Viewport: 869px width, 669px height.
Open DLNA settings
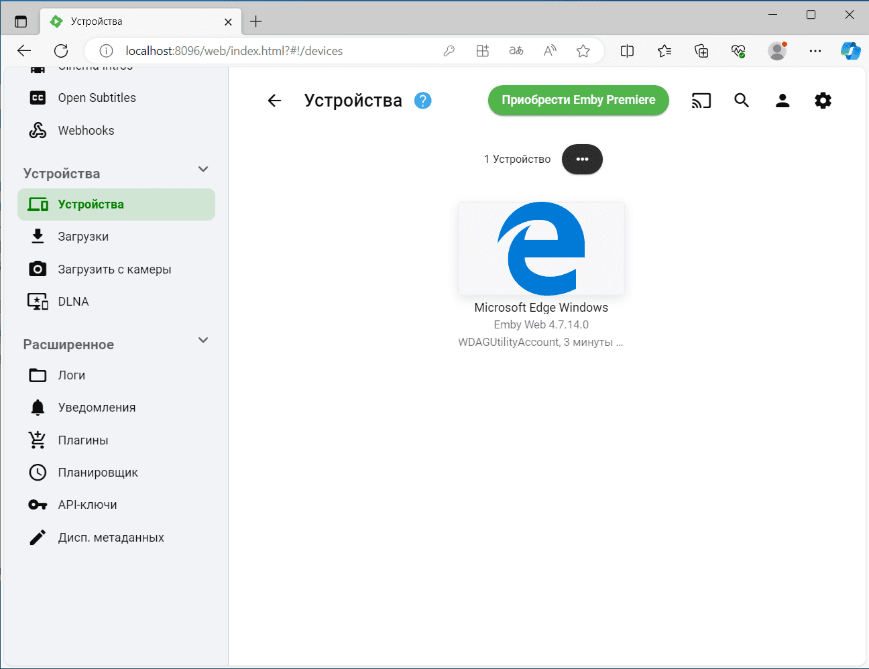coord(116,302)
